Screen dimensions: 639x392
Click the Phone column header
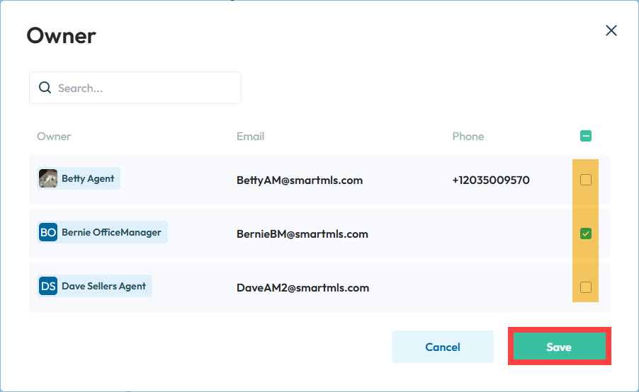pyautogui.click(x=468, y=136)
